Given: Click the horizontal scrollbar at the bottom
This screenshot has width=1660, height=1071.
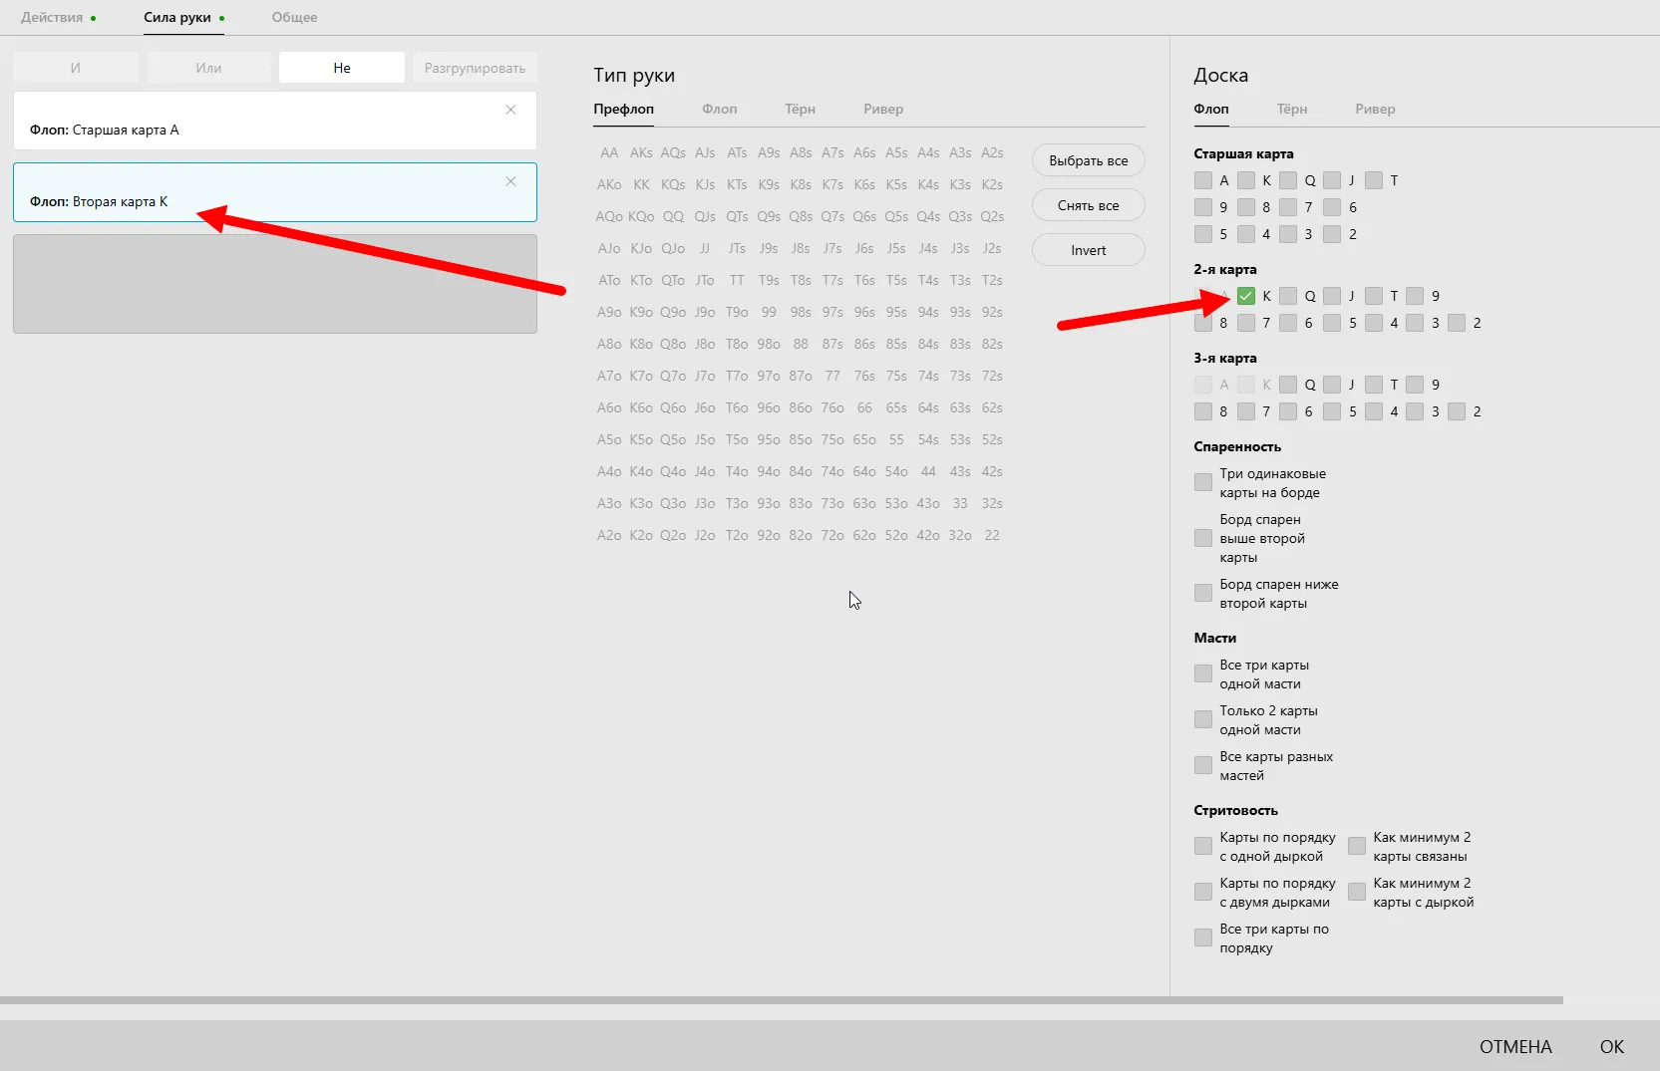Looking at the screenshot, I should point(781,1000).
